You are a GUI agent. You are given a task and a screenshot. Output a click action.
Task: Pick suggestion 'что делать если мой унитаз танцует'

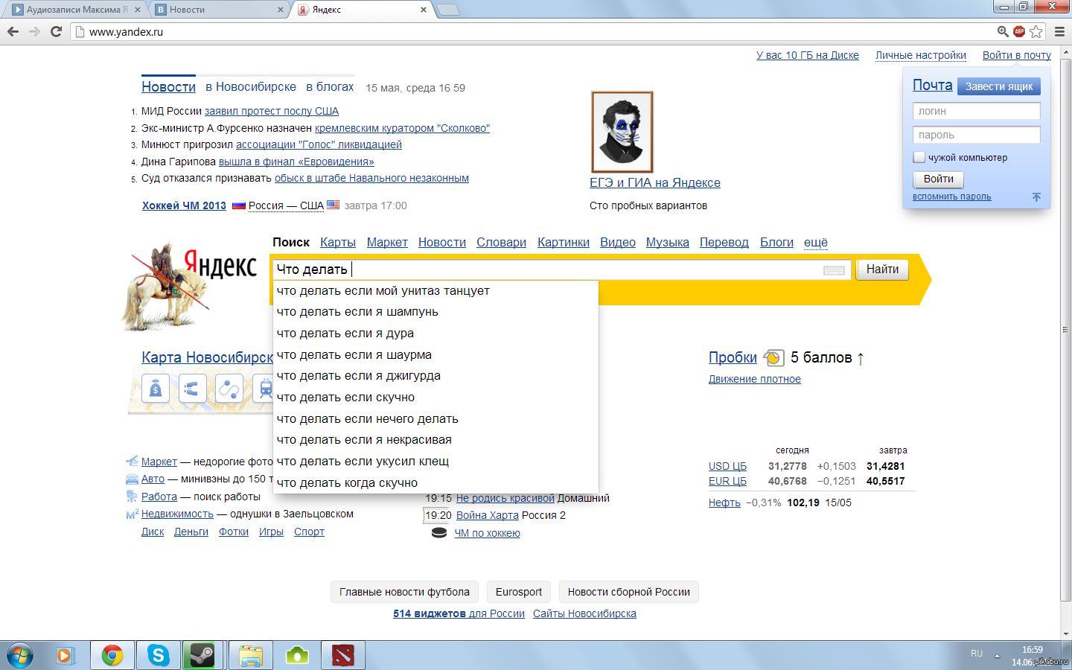435,290
